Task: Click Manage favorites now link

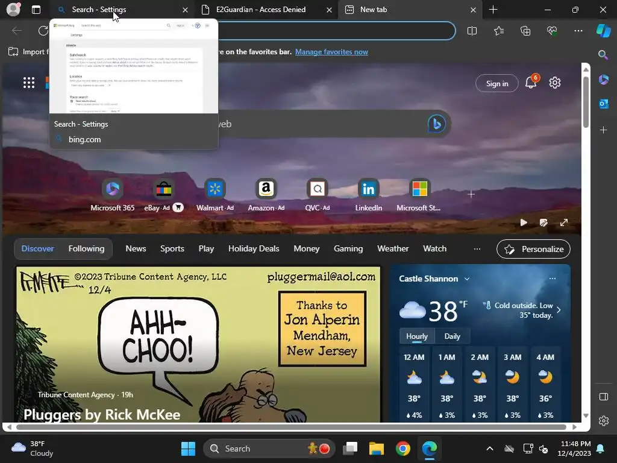Action: [331, 52]
